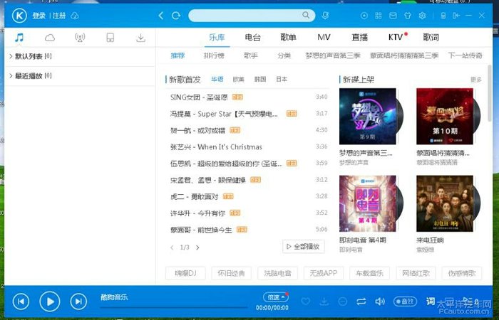Viewport: 499px width, 320px height.
Task: Open the 梦想的声音第三季 album cover
Action: (368, 116)
